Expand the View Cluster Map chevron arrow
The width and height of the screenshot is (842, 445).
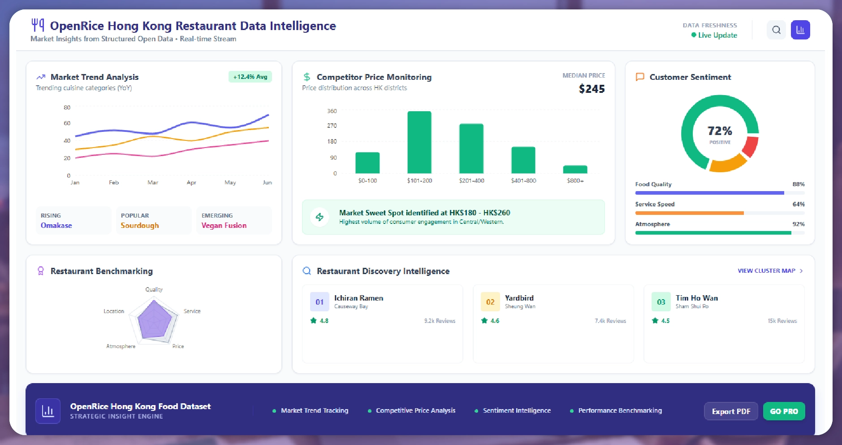coord(801,271)
